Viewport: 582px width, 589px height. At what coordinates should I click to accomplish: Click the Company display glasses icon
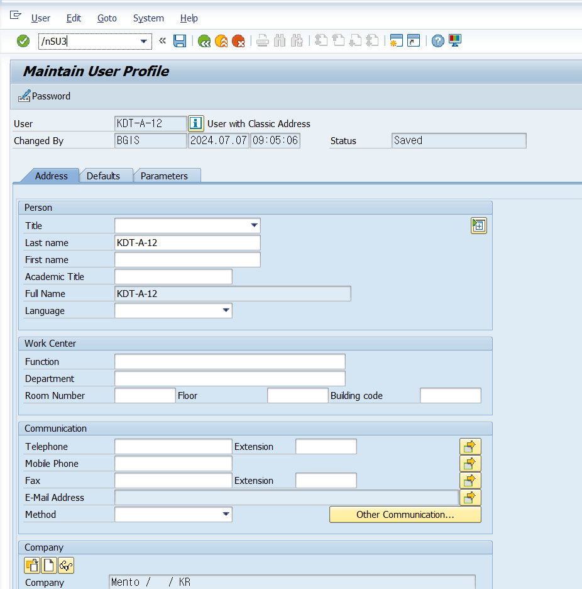click(66, 565)
